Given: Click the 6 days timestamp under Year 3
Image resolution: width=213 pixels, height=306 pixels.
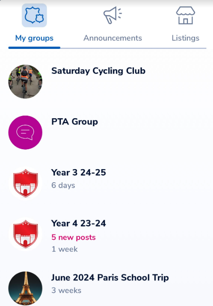Looking at the screenshot, I should pyautogui.click(x=63, y=185).
